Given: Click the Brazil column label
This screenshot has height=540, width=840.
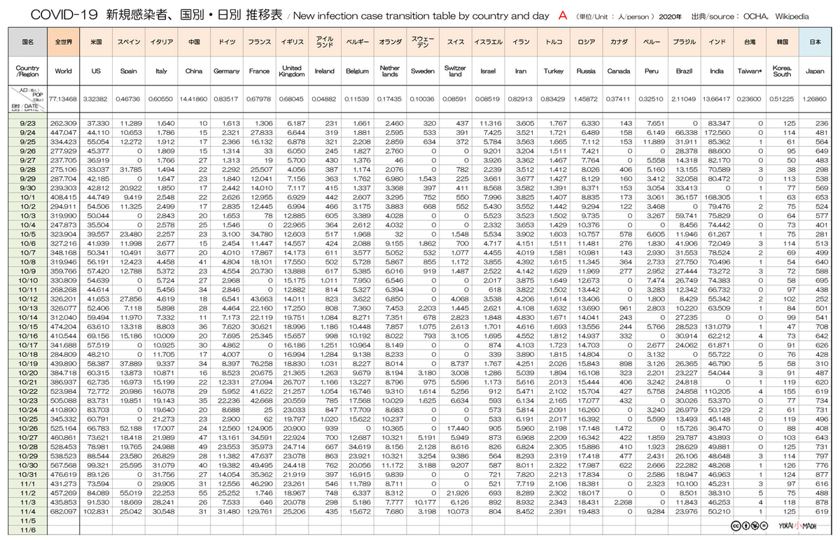Looking at the screenshot, I should (x=684, y=71).
